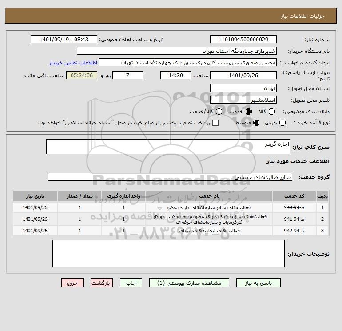
Task: Open attached documents viewer button
Action: [189, 283]
